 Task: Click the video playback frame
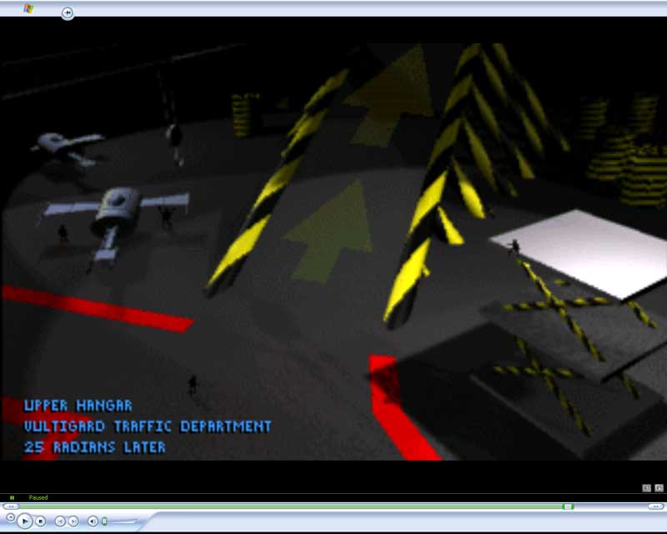coord(333,251)
